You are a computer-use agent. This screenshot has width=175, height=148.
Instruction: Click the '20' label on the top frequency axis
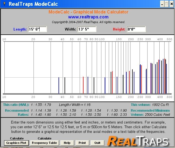pyautogui.click(x=33, y=39)
